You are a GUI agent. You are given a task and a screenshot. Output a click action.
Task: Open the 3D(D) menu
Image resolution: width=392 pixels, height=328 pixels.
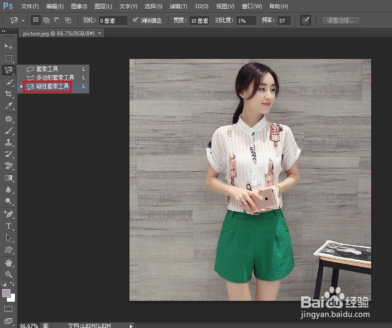pyautogui.click(x=201, y=6)
